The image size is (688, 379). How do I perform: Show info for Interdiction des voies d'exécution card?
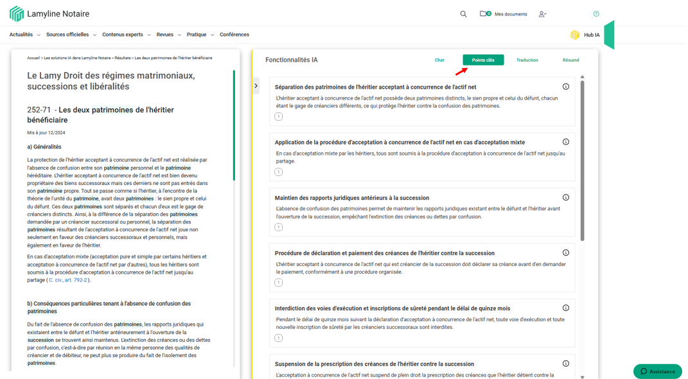pos(565,308)
